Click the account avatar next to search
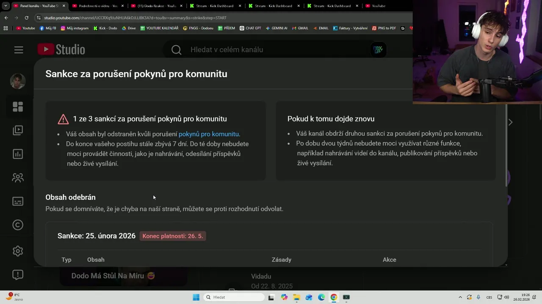Viewport: 542px width, 304px height. click(378, 50)
